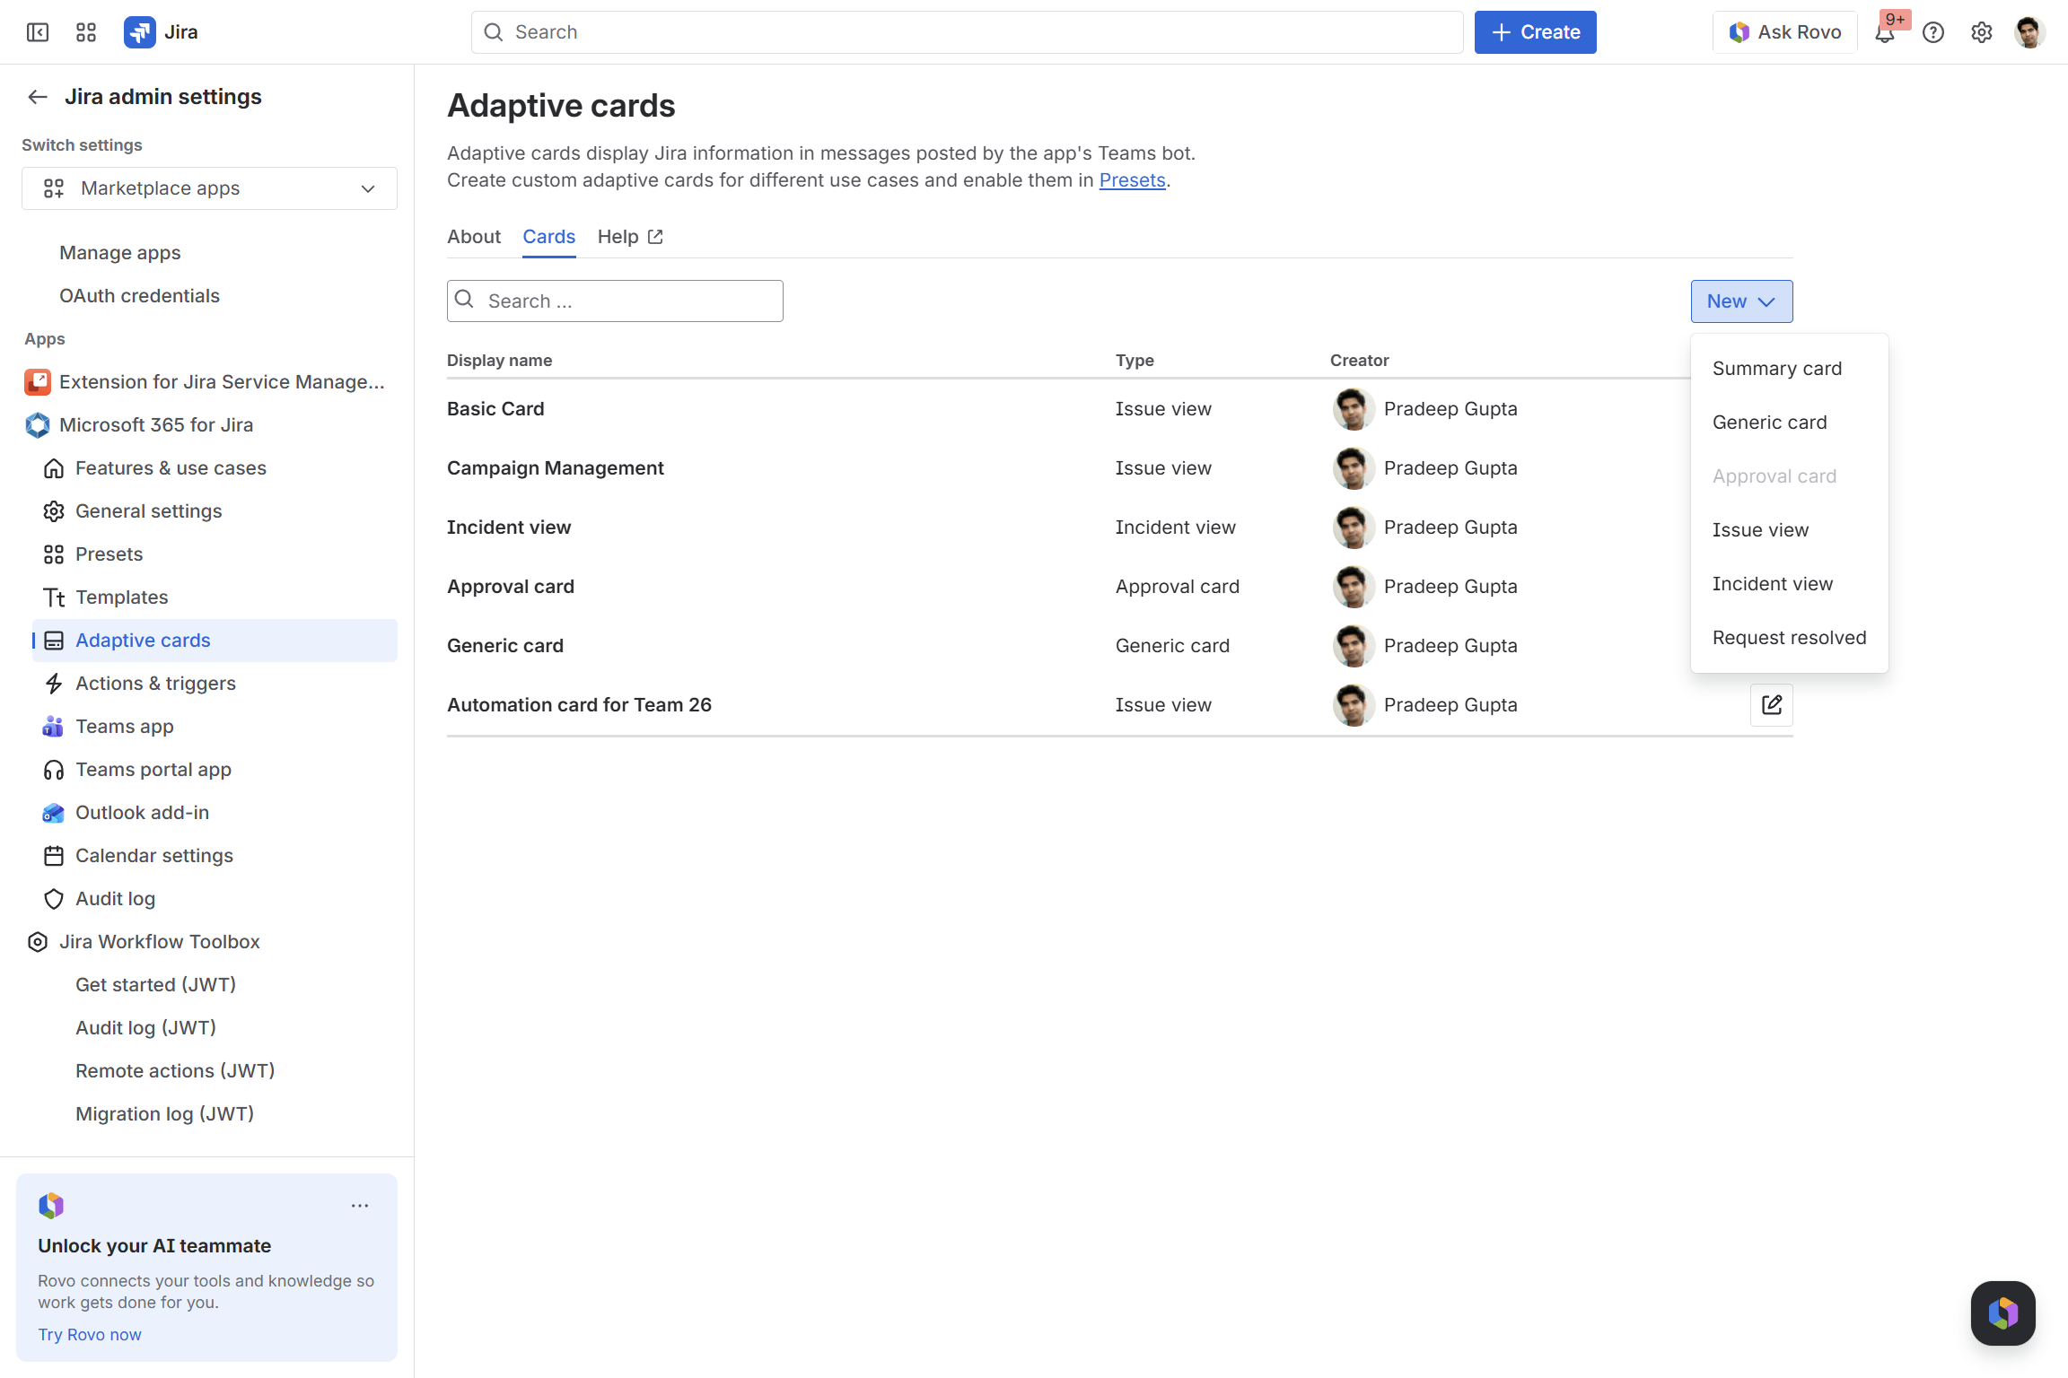This screenshot has height=1378, width=2068.
Task: Click the Microsoft 365 for Jira app icon
Action: coord(38,425)
